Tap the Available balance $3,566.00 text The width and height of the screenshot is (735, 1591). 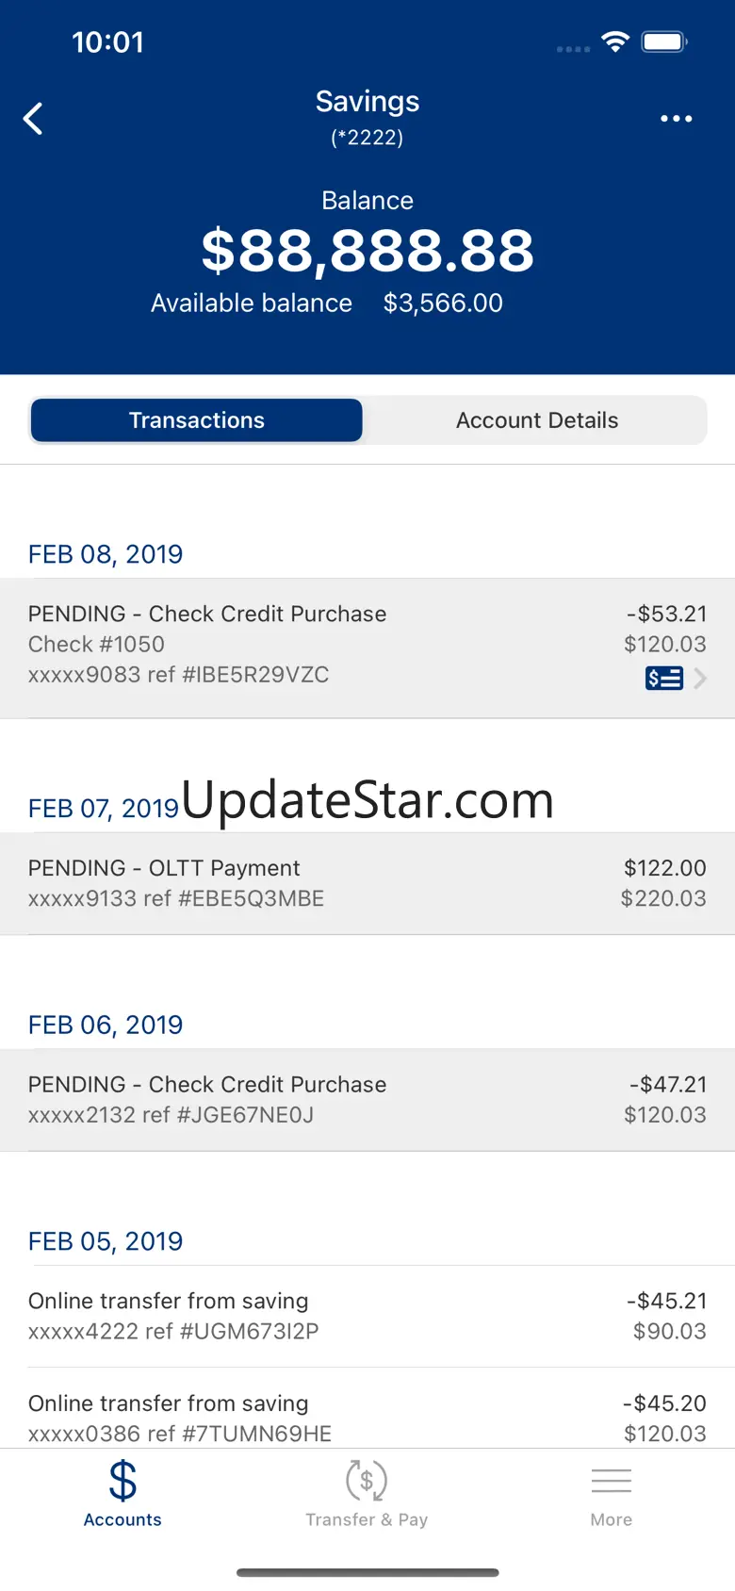point(327,303)
